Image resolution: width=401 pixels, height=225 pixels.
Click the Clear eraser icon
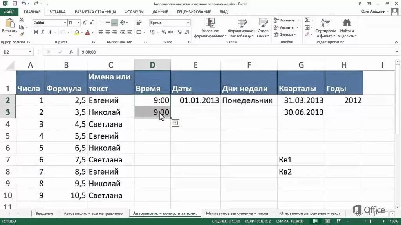pos(307,34)
